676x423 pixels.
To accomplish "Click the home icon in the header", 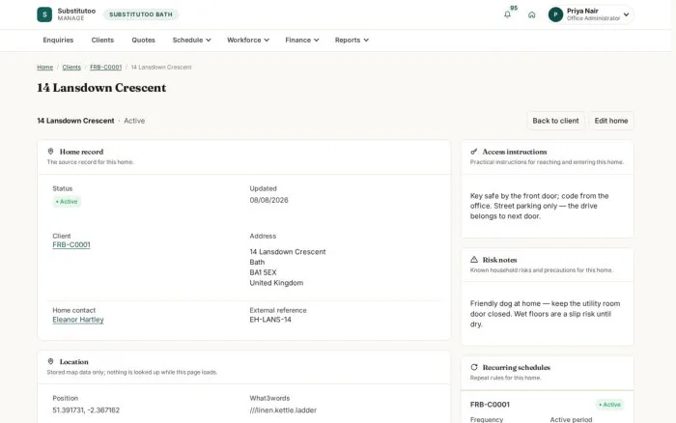I will (x=531, y=14).
